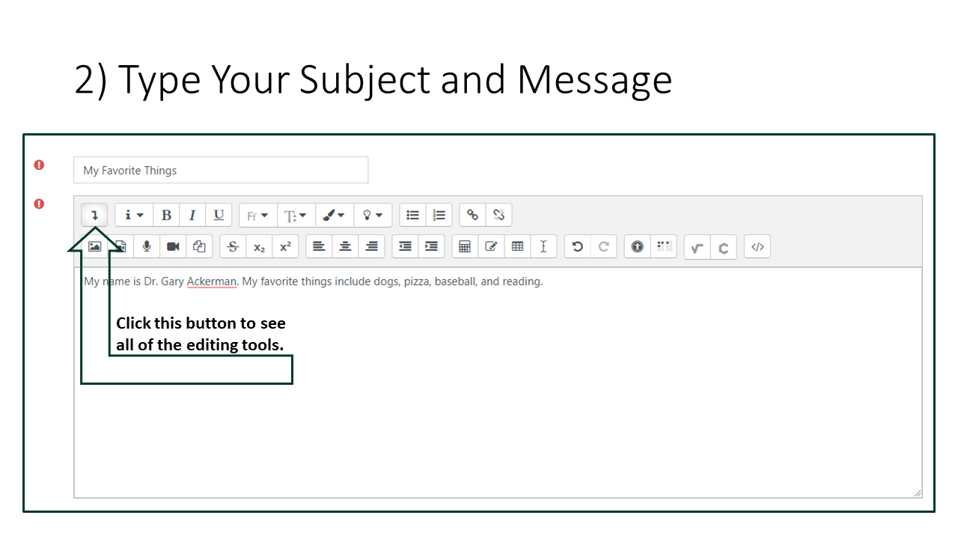Insert an image into the message

[x=94, y=246]
